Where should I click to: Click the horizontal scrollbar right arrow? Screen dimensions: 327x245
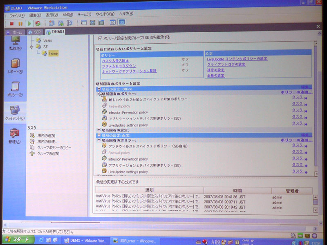[315, 229]
